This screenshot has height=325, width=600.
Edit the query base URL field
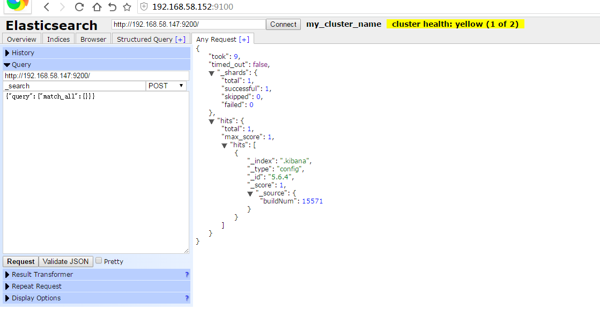(96, 75)
